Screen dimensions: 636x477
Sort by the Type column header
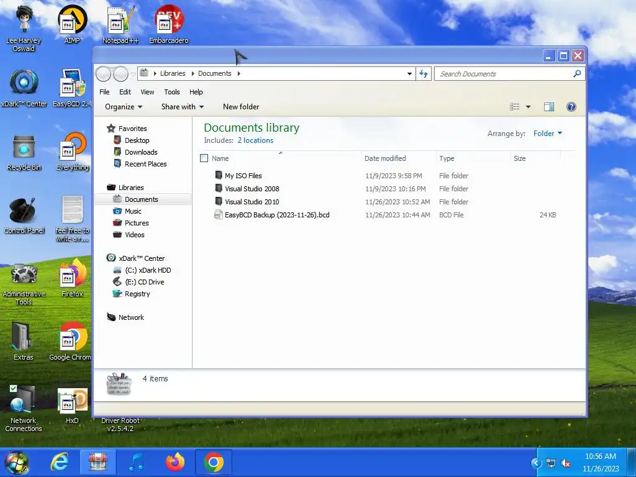tap(473, 158)
